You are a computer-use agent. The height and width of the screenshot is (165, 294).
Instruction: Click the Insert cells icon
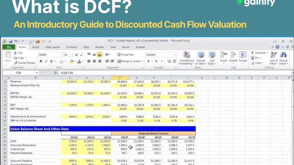coord(223,55)
